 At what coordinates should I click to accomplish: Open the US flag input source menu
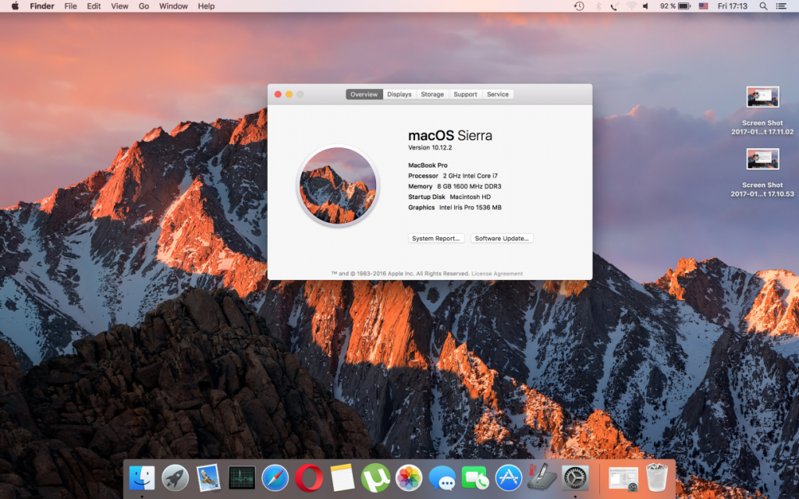point(703,6)
